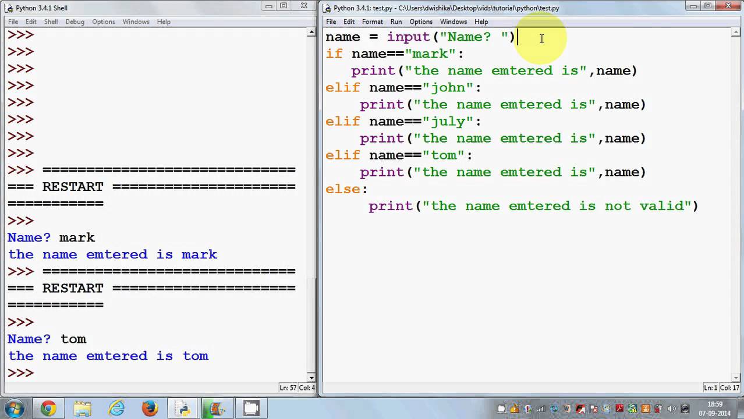The width and height of the screenshot is (744, 419).
Task: Open the Windows Start menu
Action: pos(14,409)
